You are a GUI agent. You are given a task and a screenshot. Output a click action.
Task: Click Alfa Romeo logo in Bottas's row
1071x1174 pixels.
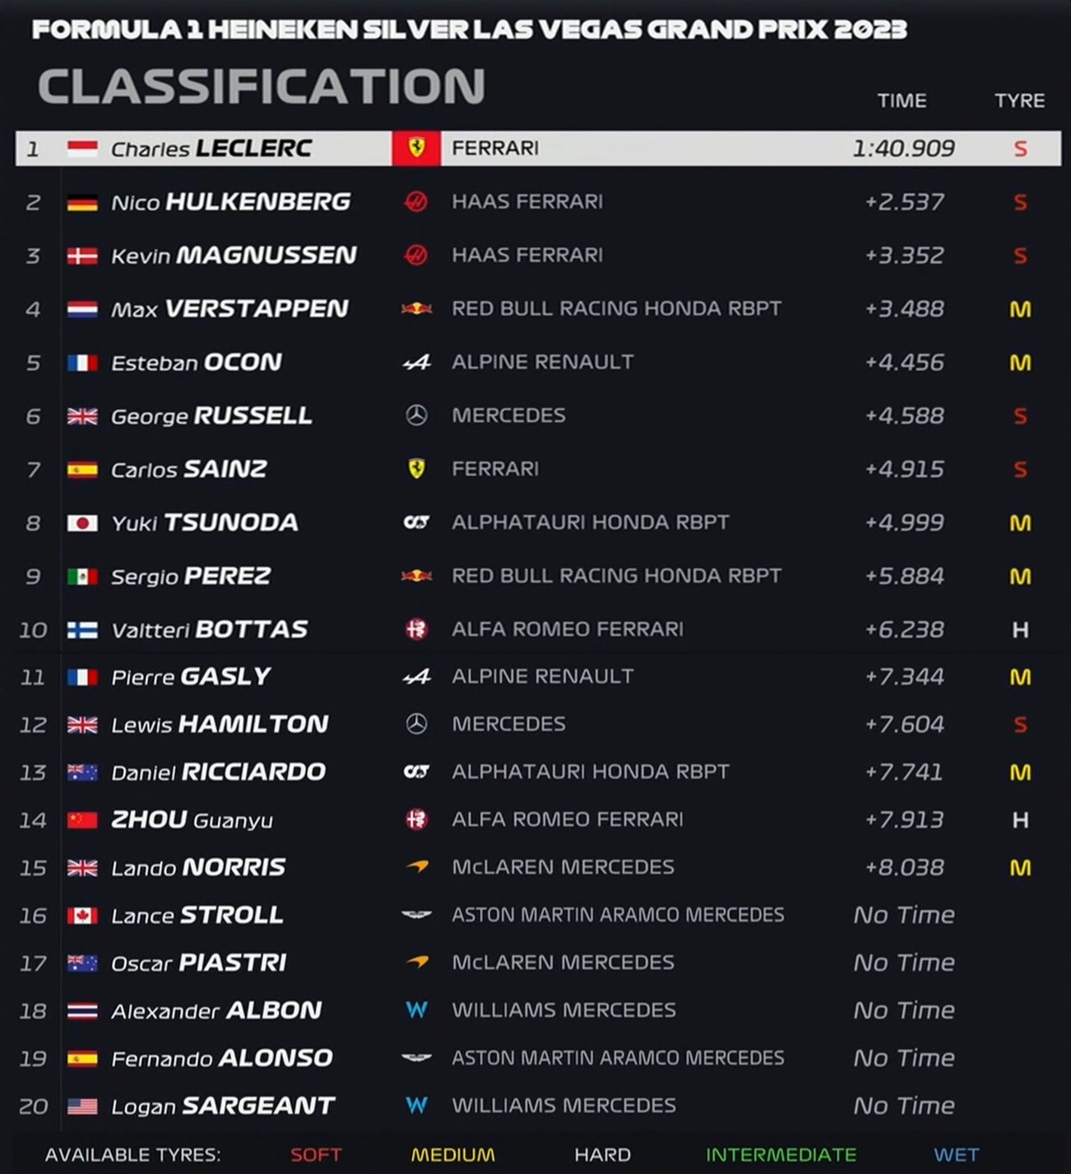tap(416, 629)
